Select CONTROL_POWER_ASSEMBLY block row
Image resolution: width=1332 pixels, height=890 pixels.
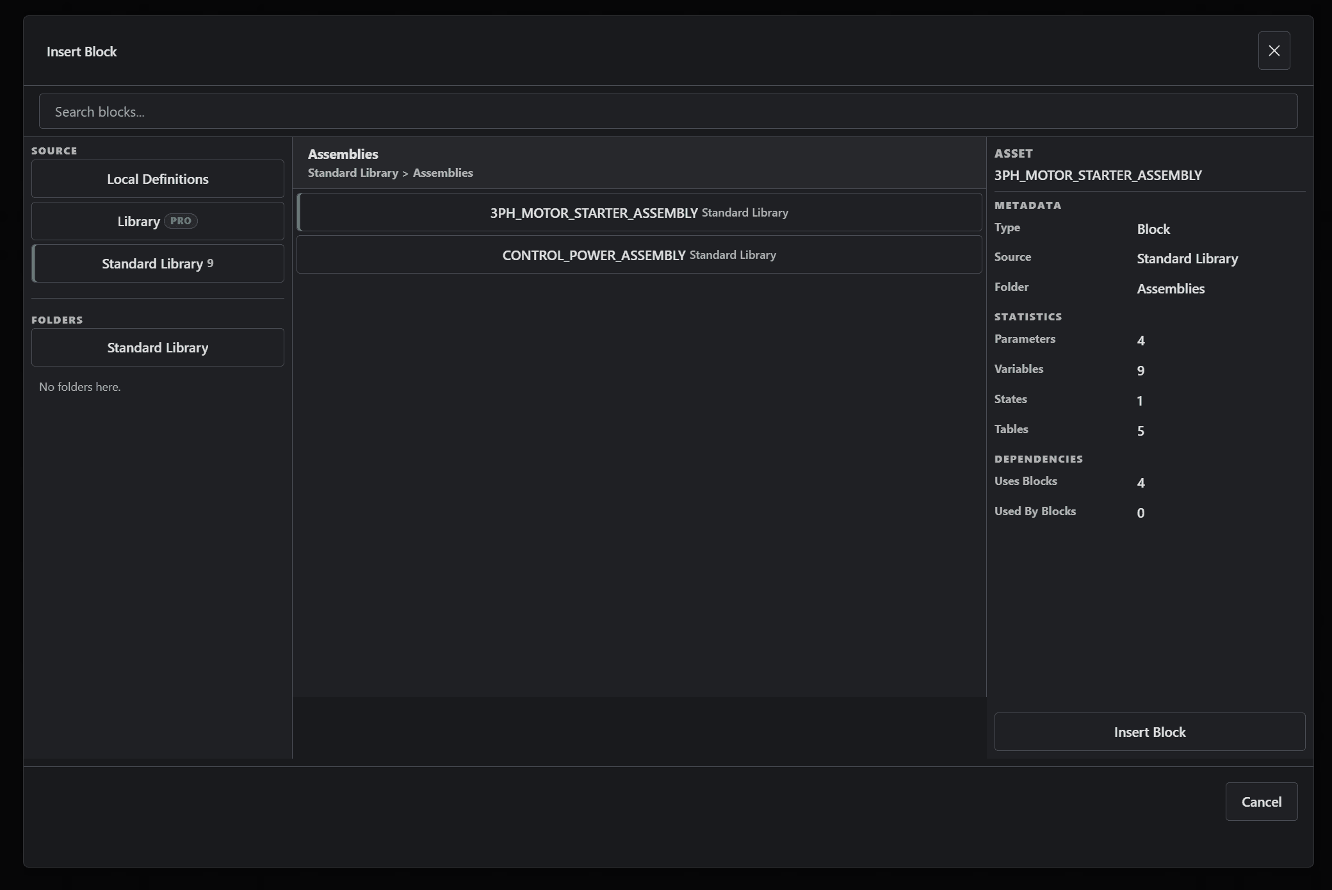[639, 254]
